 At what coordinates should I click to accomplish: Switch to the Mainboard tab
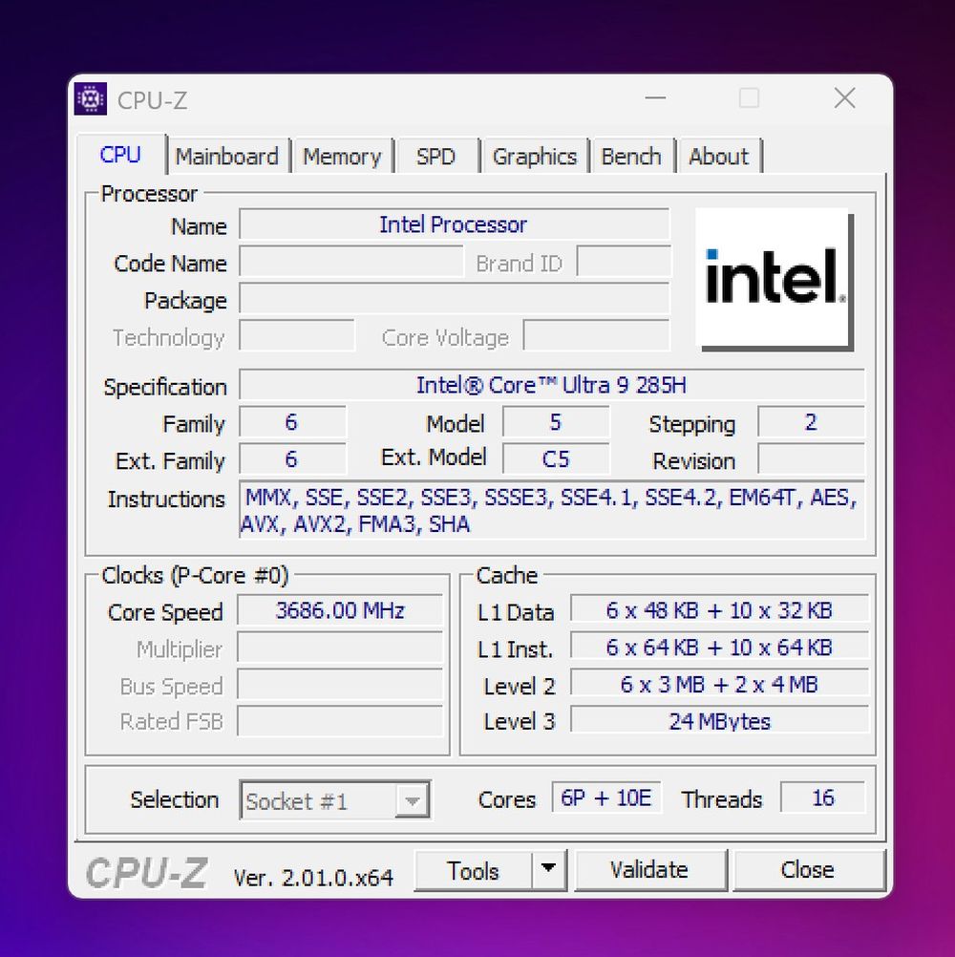click(x=227, y=157)
